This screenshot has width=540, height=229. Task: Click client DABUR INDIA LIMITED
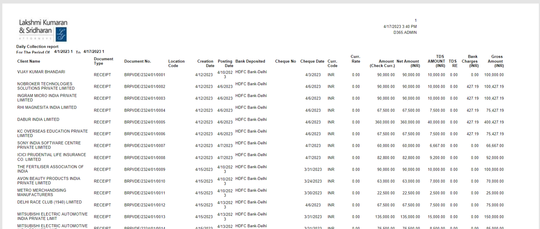click(38, 119)
